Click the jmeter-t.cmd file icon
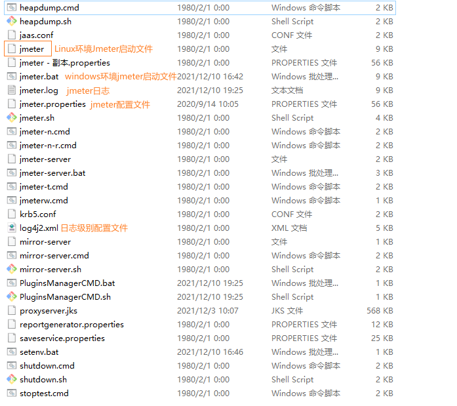The image size is (457, 406). 12,186
